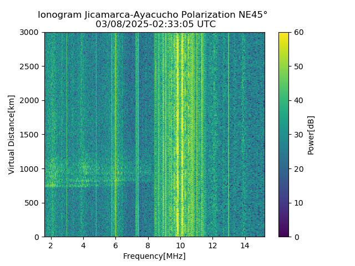The width and height of the screenshot is (355, 266).
Task: Click the timestamp '03/08/2025-02:33:05 UTC'
Action: click(x=155, y=24)
